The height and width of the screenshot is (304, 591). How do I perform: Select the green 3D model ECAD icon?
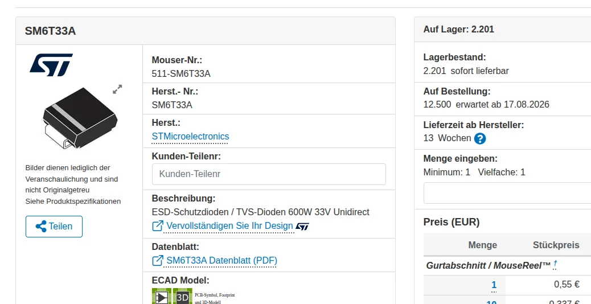[183, 296]
